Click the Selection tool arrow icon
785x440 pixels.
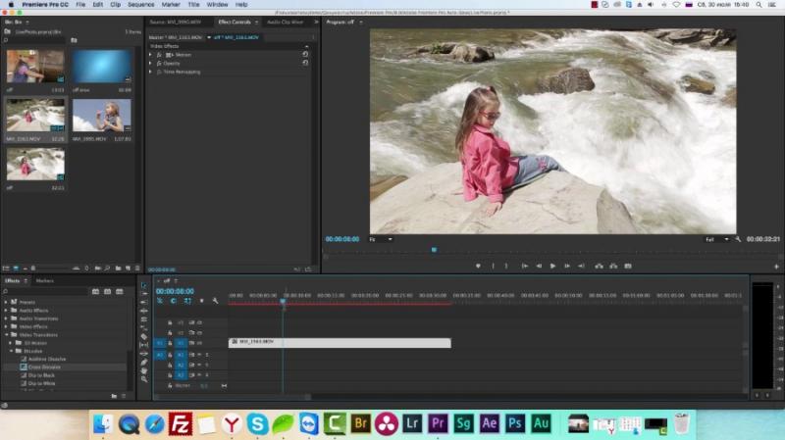click(x=144, y=285)
